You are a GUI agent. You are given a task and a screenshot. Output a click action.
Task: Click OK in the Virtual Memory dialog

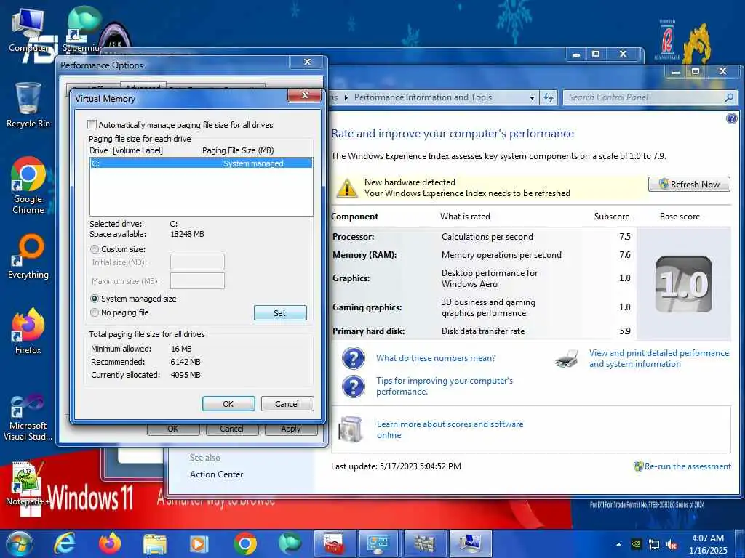[228, 404]
